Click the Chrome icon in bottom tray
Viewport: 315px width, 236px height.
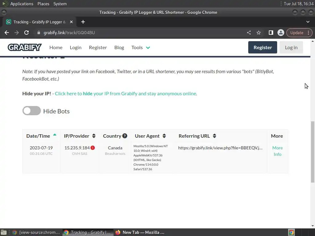pos(291,232)
